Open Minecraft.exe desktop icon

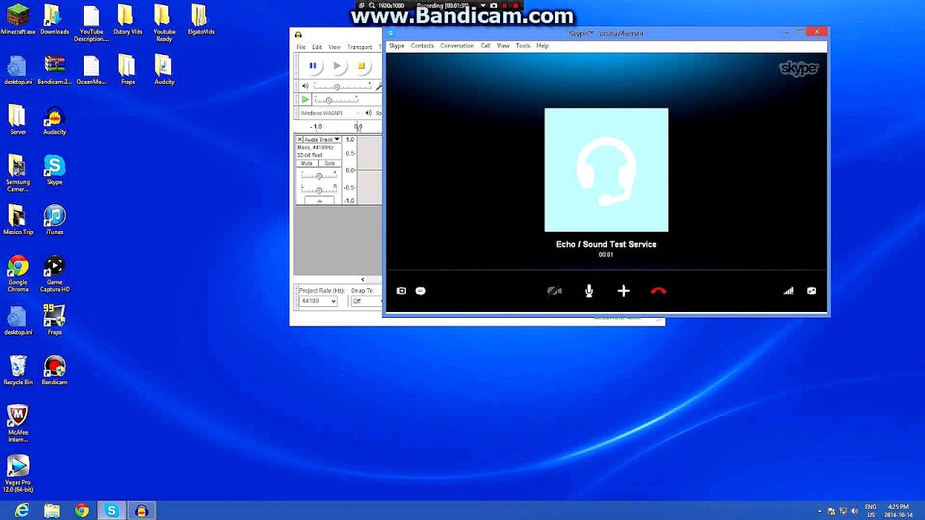(x=18, y=20)
